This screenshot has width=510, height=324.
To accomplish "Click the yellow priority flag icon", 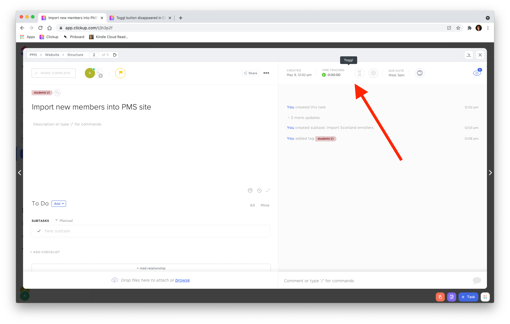I will [120, 73].
